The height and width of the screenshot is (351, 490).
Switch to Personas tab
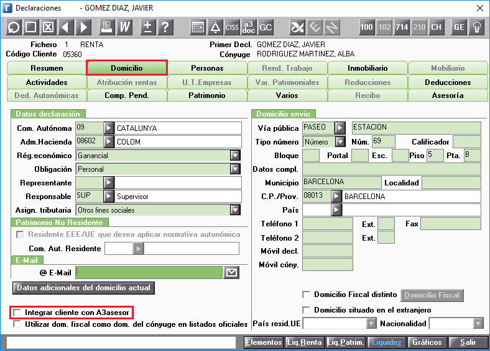coord(207,68)
